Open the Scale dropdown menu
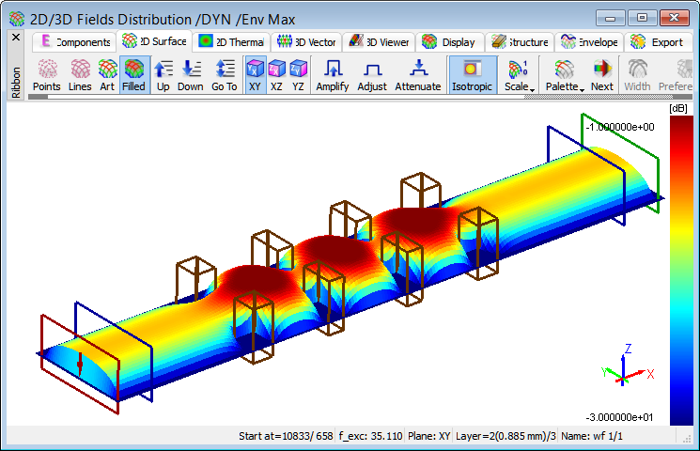 [x=519, y=75]
